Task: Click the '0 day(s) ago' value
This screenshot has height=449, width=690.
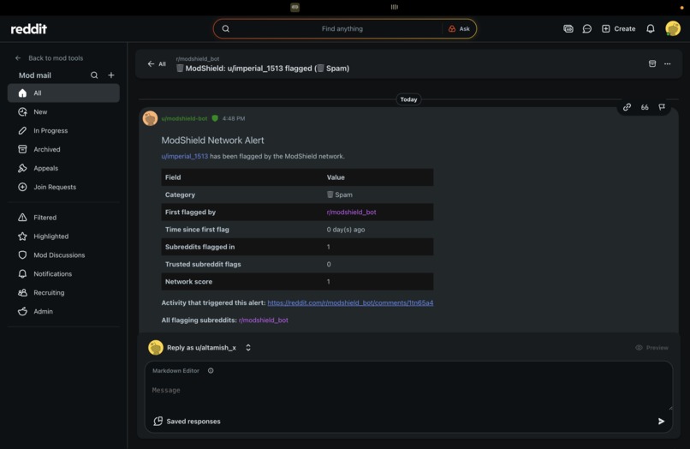Action: 346,230
